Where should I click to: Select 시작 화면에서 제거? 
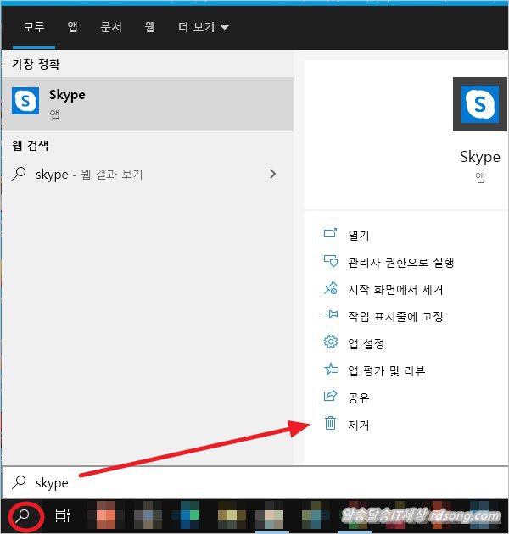click(x=395, y=290)
